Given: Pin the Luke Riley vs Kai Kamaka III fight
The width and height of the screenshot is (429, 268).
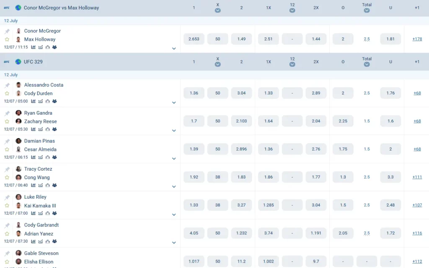Looking at the screenshot, I should pos(7,197).
